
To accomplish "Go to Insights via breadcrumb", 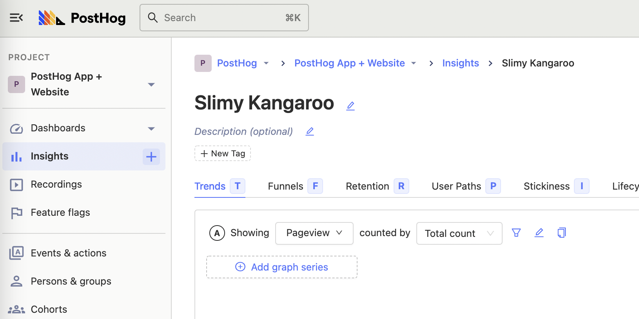I will click(x=461, y=63).
